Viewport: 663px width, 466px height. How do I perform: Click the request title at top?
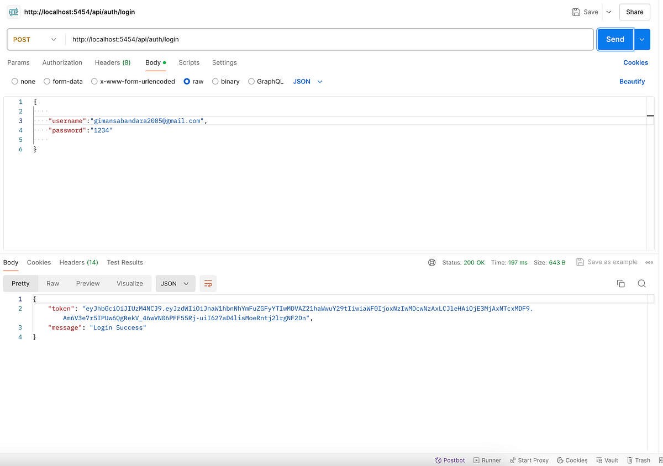(79, 12)
